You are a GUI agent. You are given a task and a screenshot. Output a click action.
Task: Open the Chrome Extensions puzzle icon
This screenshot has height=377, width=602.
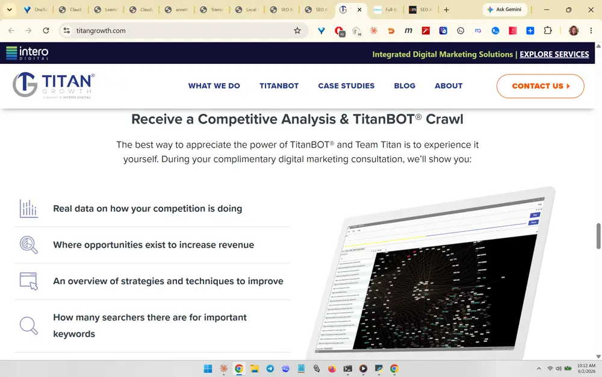(x=548, y=30)
